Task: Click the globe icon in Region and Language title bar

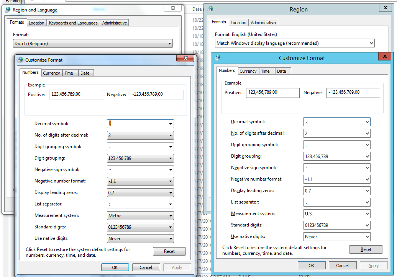Action: pyautogui.click(x=8, y=10)
